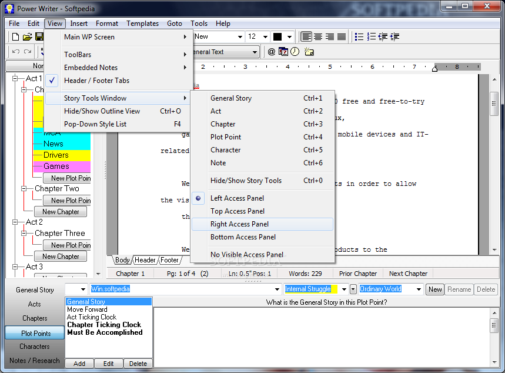
Task: Choose Right Access Panel option
Action: tap(262, 224)
